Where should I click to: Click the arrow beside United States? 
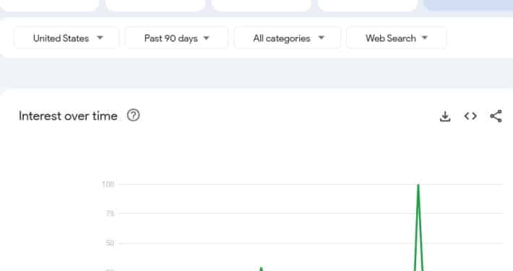point(100,38)
